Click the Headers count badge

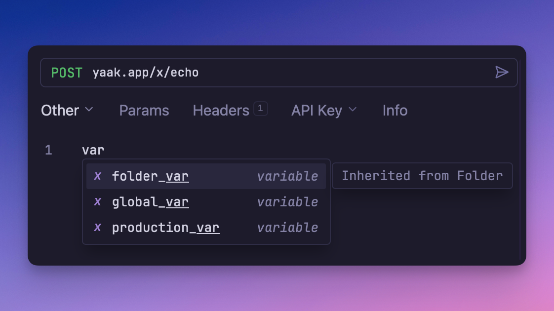pos(261,108)
